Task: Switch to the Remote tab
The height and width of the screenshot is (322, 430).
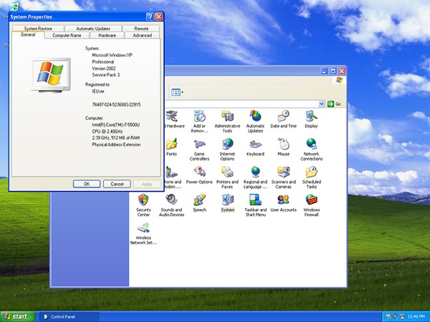Action: pos(141,29)
